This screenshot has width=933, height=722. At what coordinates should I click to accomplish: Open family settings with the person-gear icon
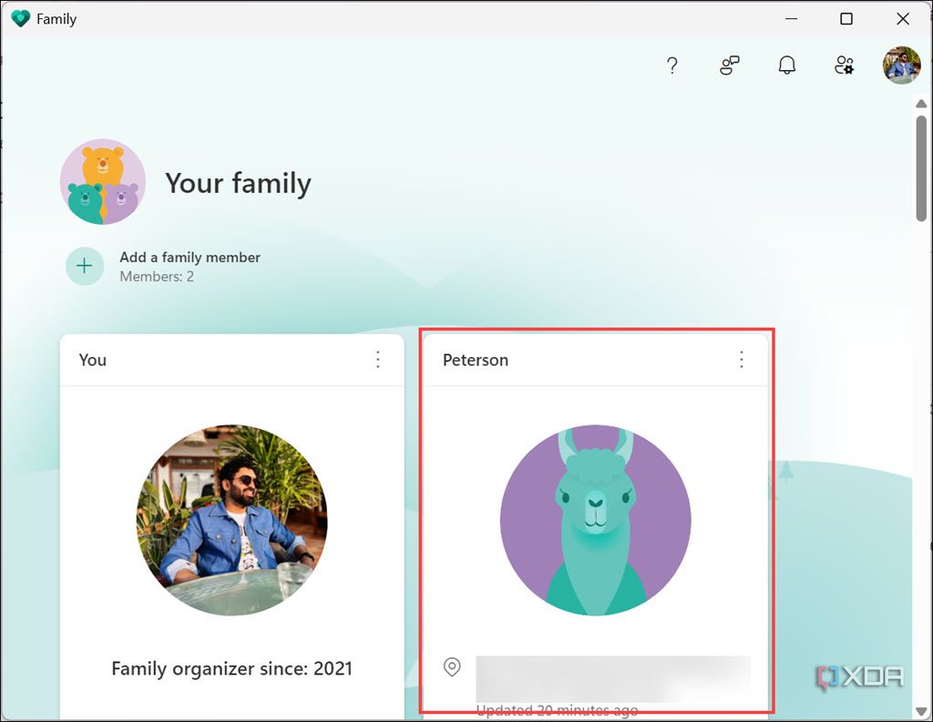[x=843, y=66]
